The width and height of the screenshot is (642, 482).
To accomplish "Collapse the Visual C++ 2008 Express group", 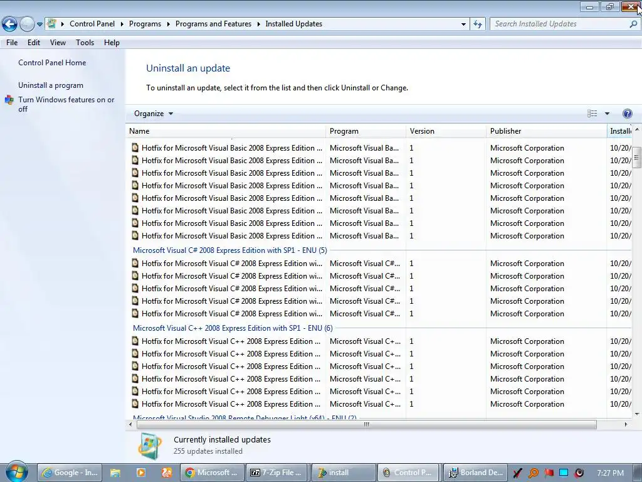I will coord(233,328).
